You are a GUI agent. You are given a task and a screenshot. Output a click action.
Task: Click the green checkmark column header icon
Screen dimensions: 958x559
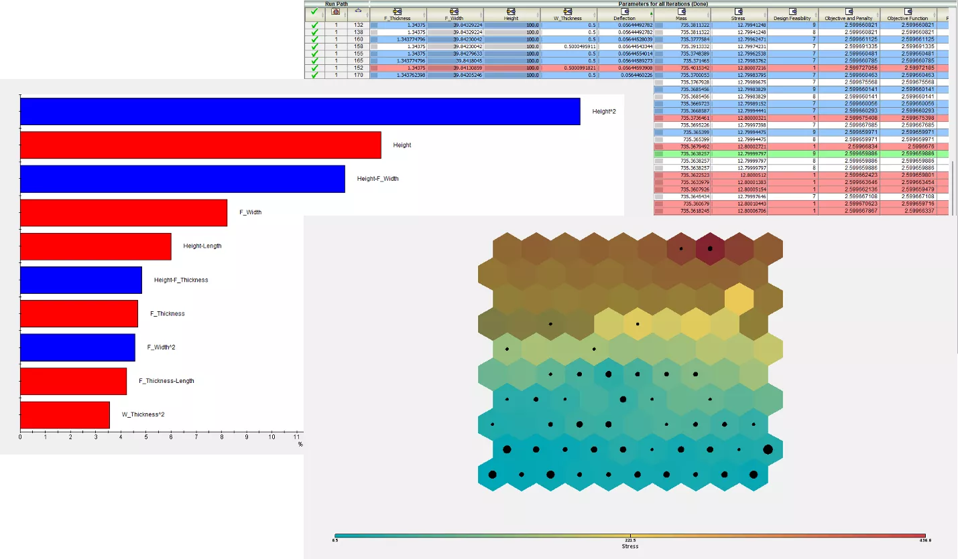[314, 11]
